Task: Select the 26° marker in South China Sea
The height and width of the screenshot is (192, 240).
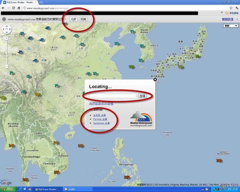Action: click(80, 146)
